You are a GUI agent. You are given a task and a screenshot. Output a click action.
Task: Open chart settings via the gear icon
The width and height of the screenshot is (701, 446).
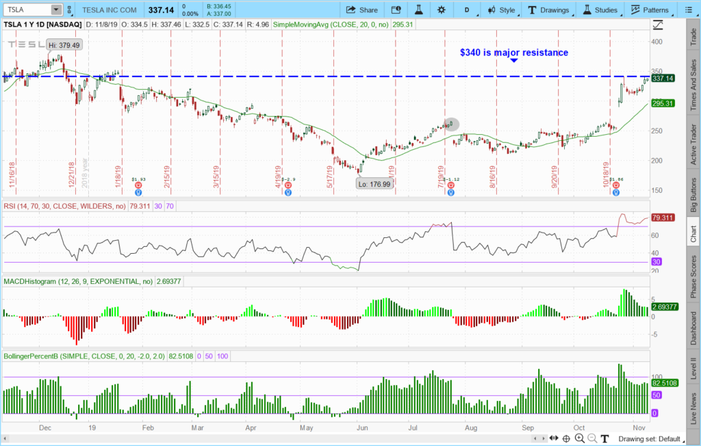[x=442, y=10]
